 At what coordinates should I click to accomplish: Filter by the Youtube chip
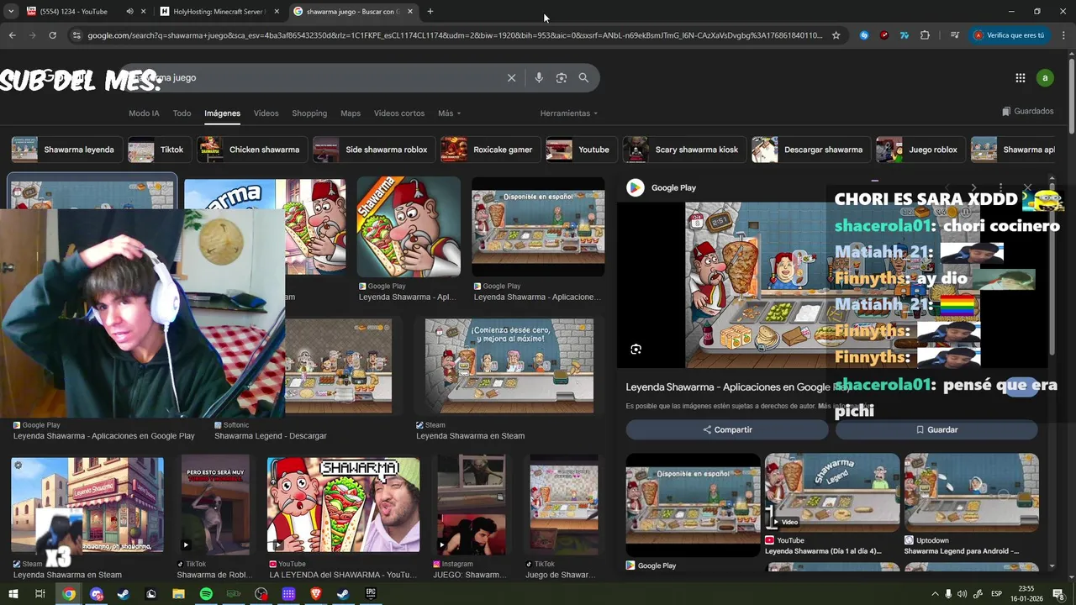click(x=581, y=150)
